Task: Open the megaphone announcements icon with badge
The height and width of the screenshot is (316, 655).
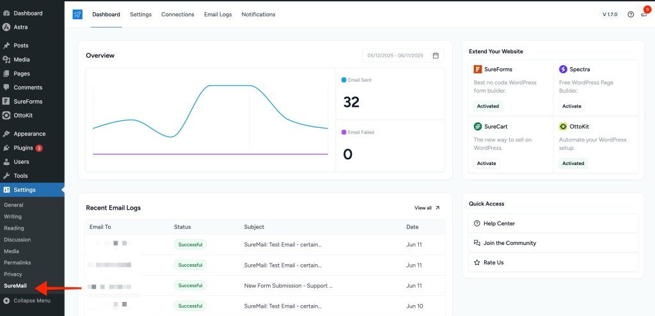Action: [x=643, y=15]
